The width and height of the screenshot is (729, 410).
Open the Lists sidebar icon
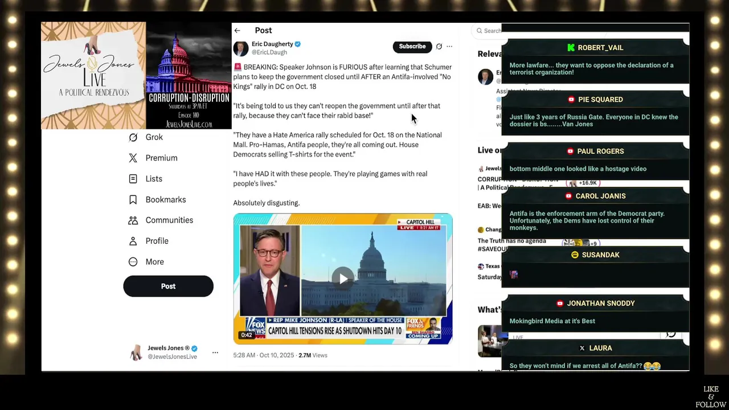click(133, 179)
